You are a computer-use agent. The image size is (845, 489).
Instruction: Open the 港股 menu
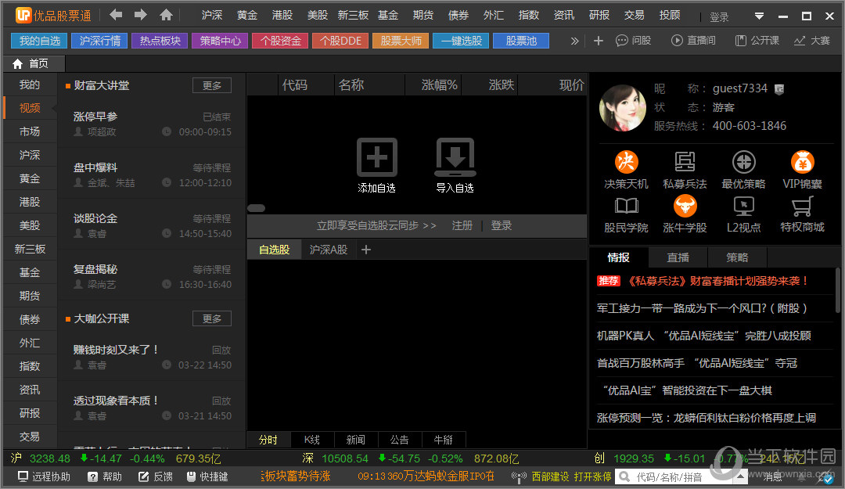pos(282,15)
